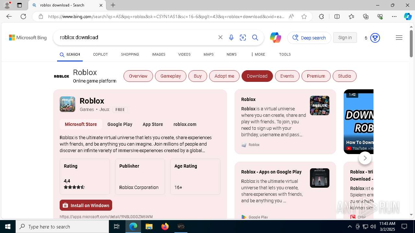Open Browser essentials heart icon
This screenshot has width=415, height=233.
coord(380,17)
